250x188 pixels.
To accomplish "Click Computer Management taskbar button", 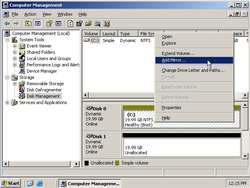I will [x=90, y=183].
